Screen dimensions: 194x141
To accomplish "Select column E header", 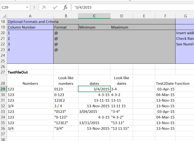I will tap(144, 16).
